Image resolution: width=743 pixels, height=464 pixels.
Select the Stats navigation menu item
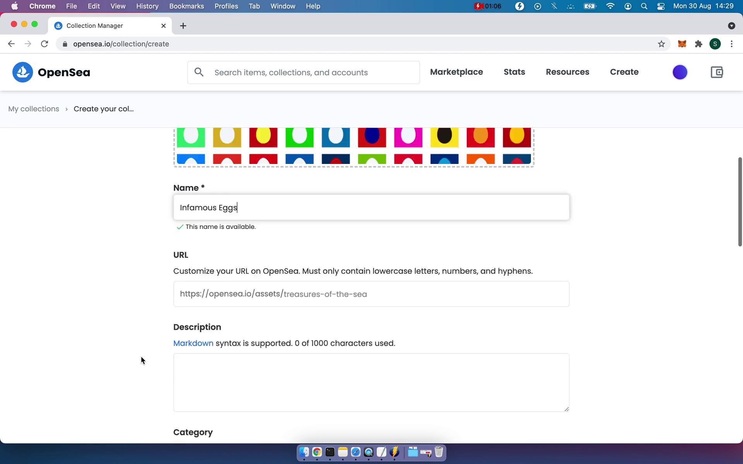(x=514, y=72)
